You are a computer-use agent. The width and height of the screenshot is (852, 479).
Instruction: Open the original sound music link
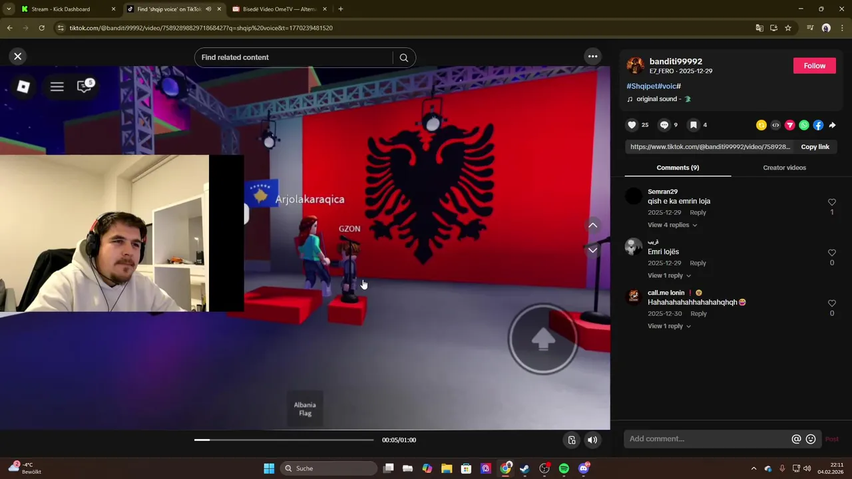point(659,99)
